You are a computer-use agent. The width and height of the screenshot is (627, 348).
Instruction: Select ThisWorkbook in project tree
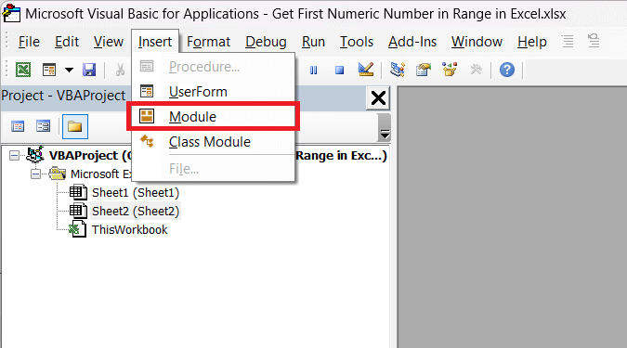129,230
